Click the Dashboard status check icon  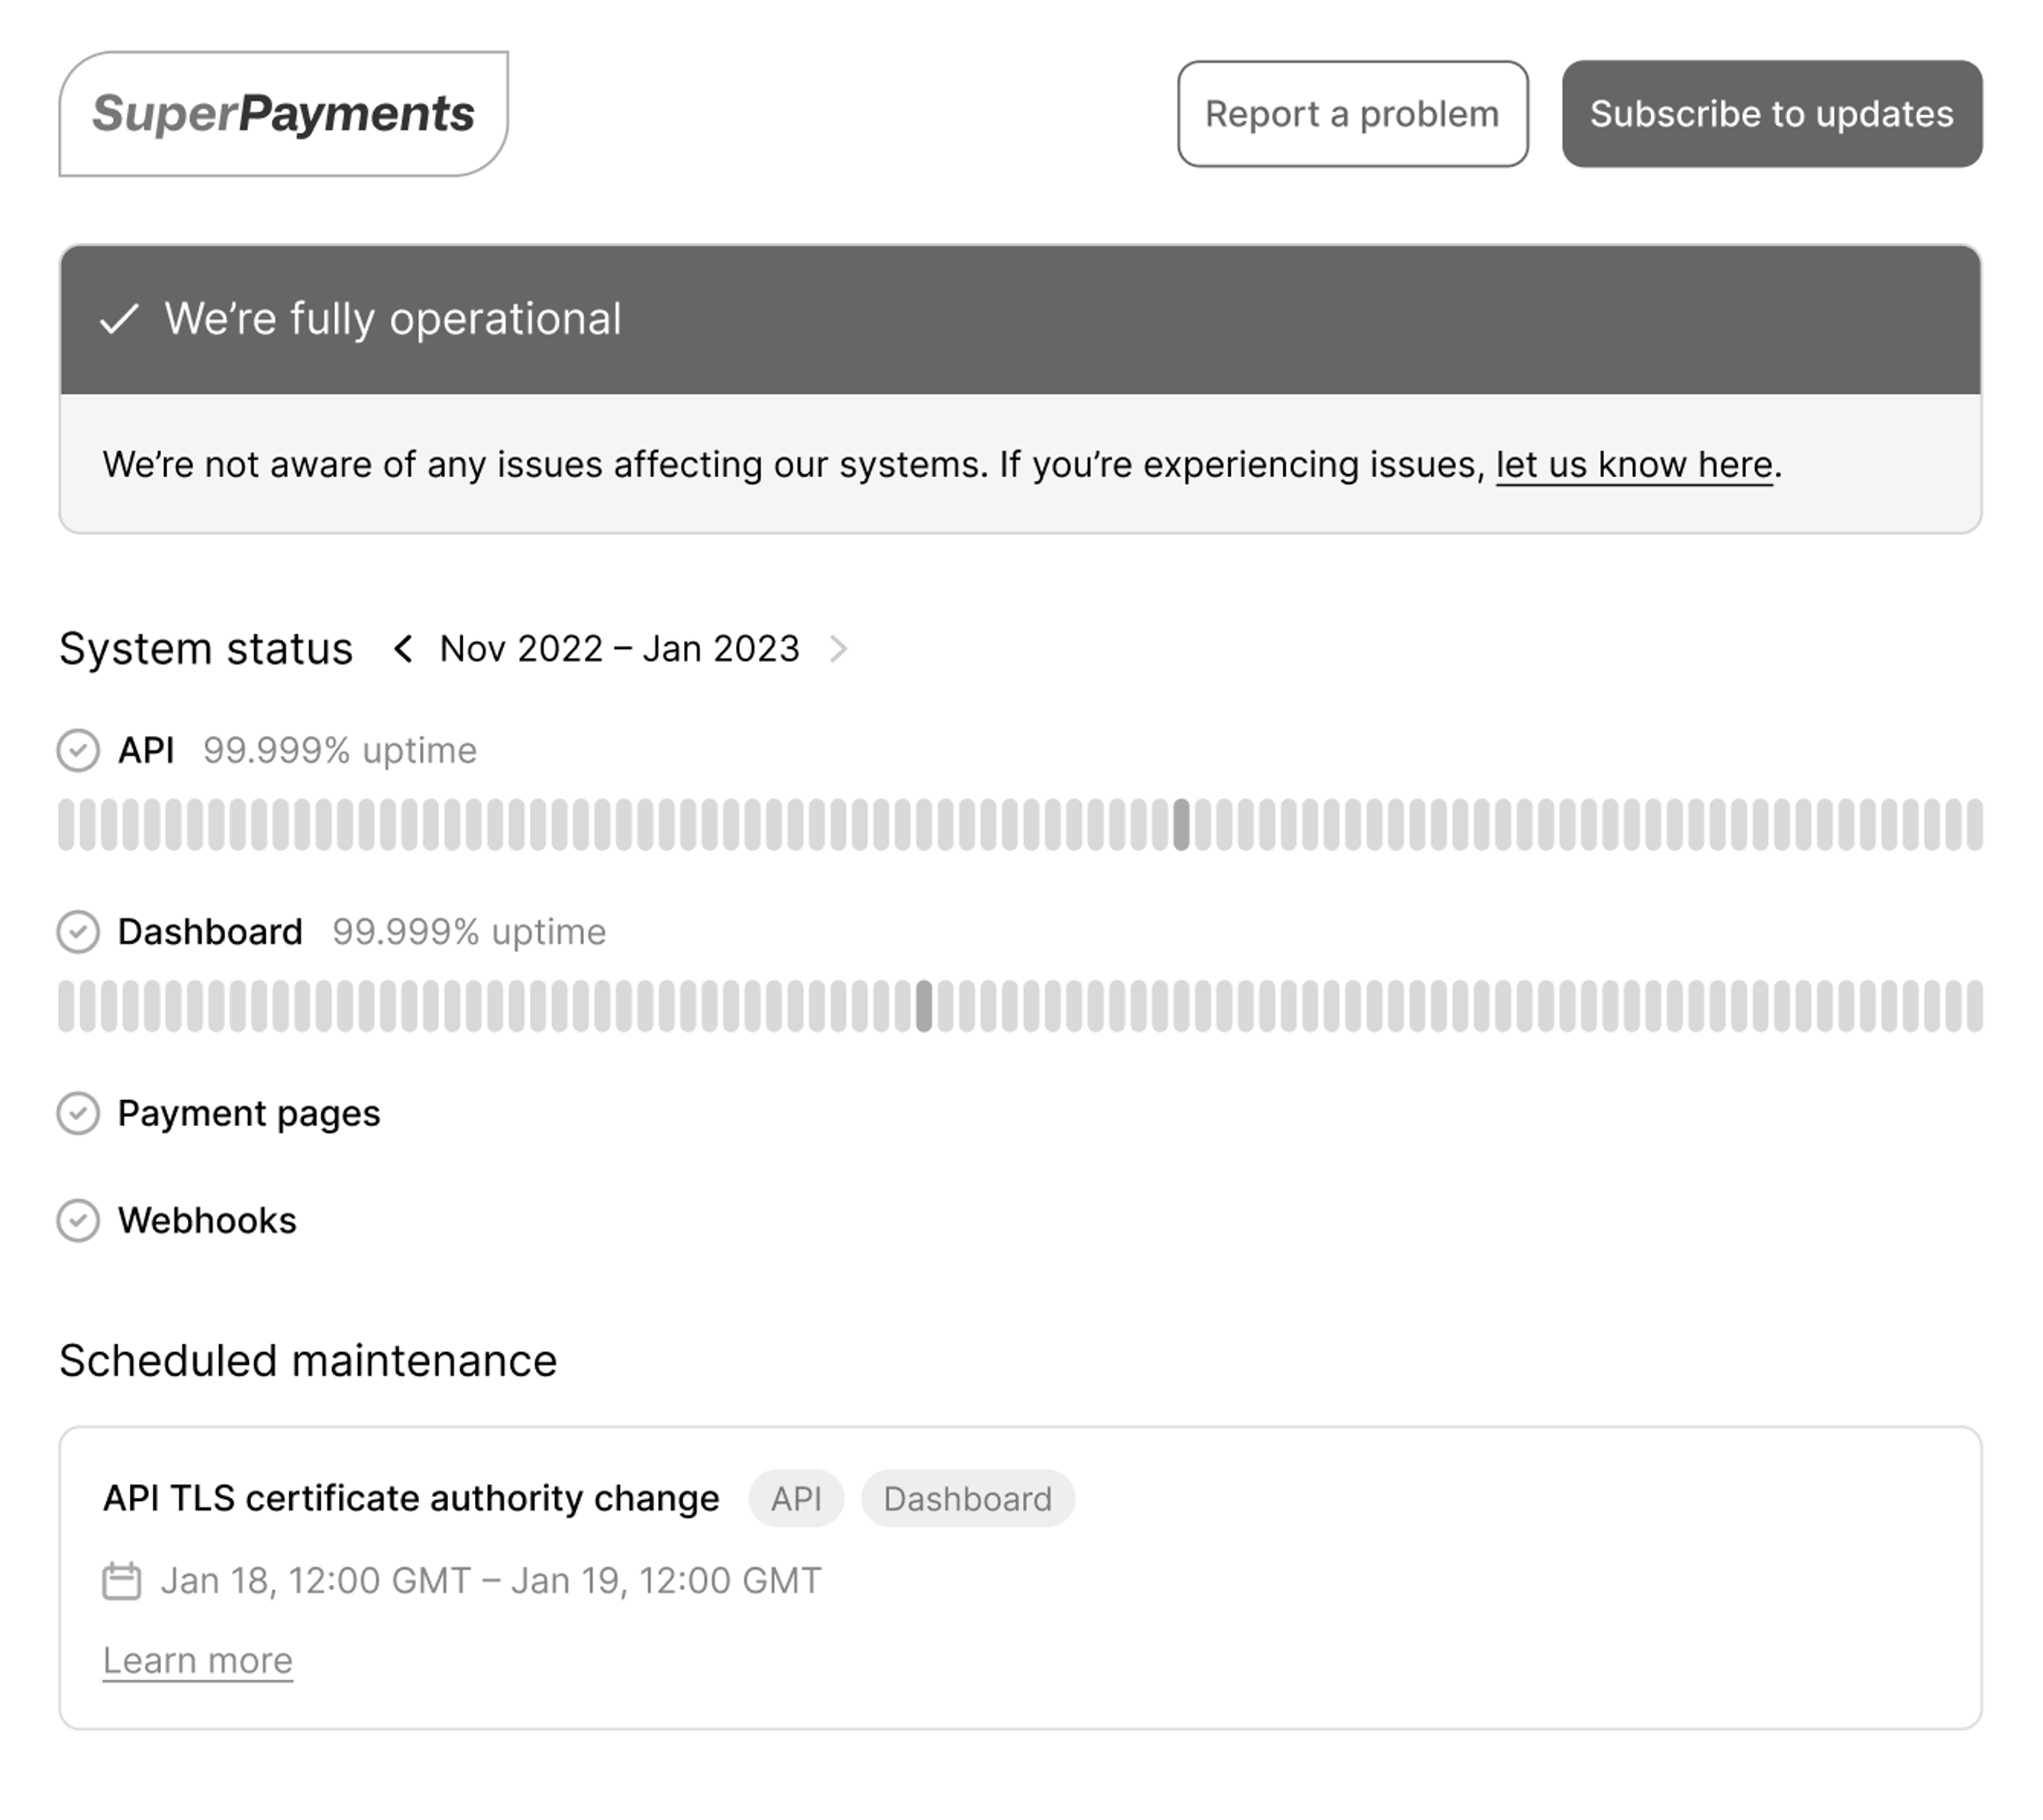(78, 932)
